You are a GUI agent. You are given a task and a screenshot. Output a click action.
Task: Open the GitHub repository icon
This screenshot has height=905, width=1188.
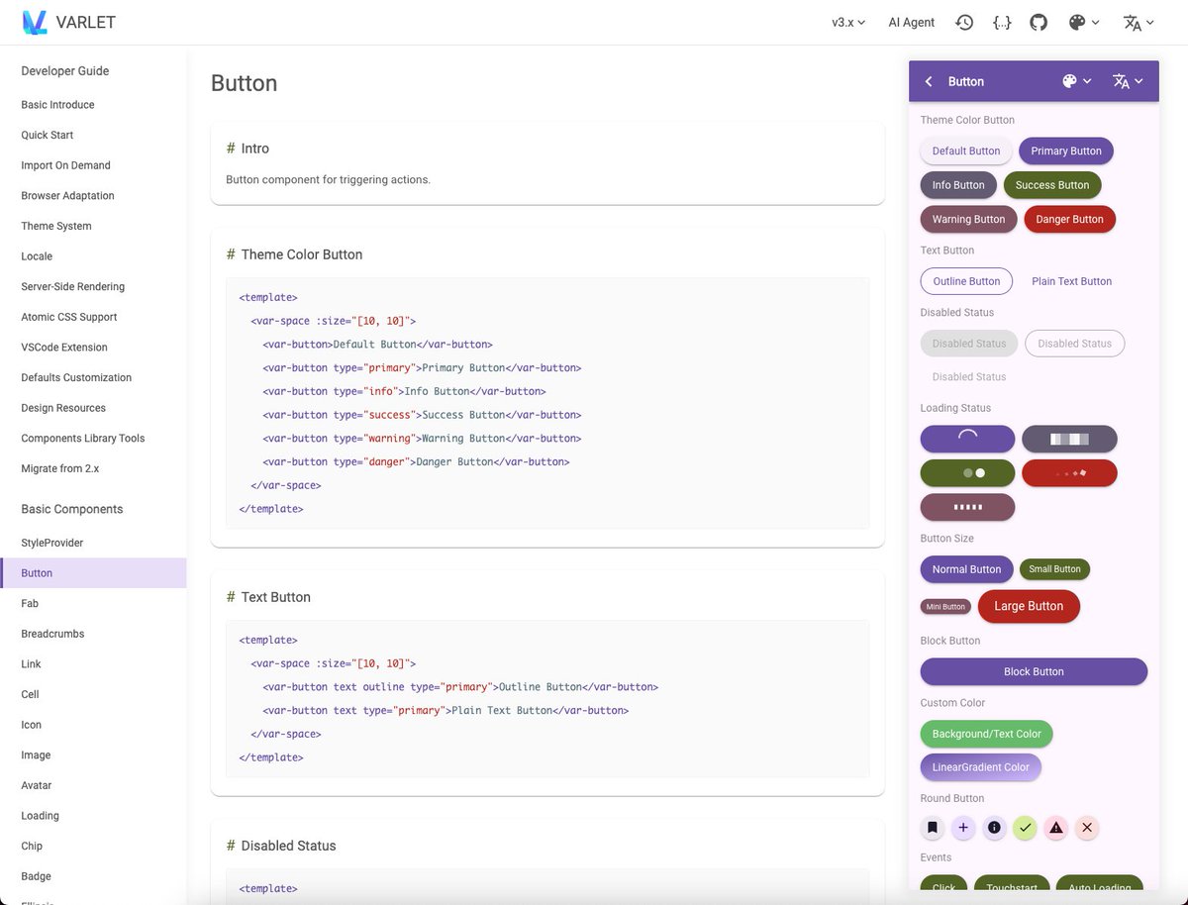(x=1039, y=22)
